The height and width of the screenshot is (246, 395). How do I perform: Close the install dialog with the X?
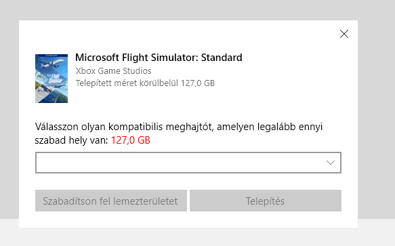click(344, 34)
